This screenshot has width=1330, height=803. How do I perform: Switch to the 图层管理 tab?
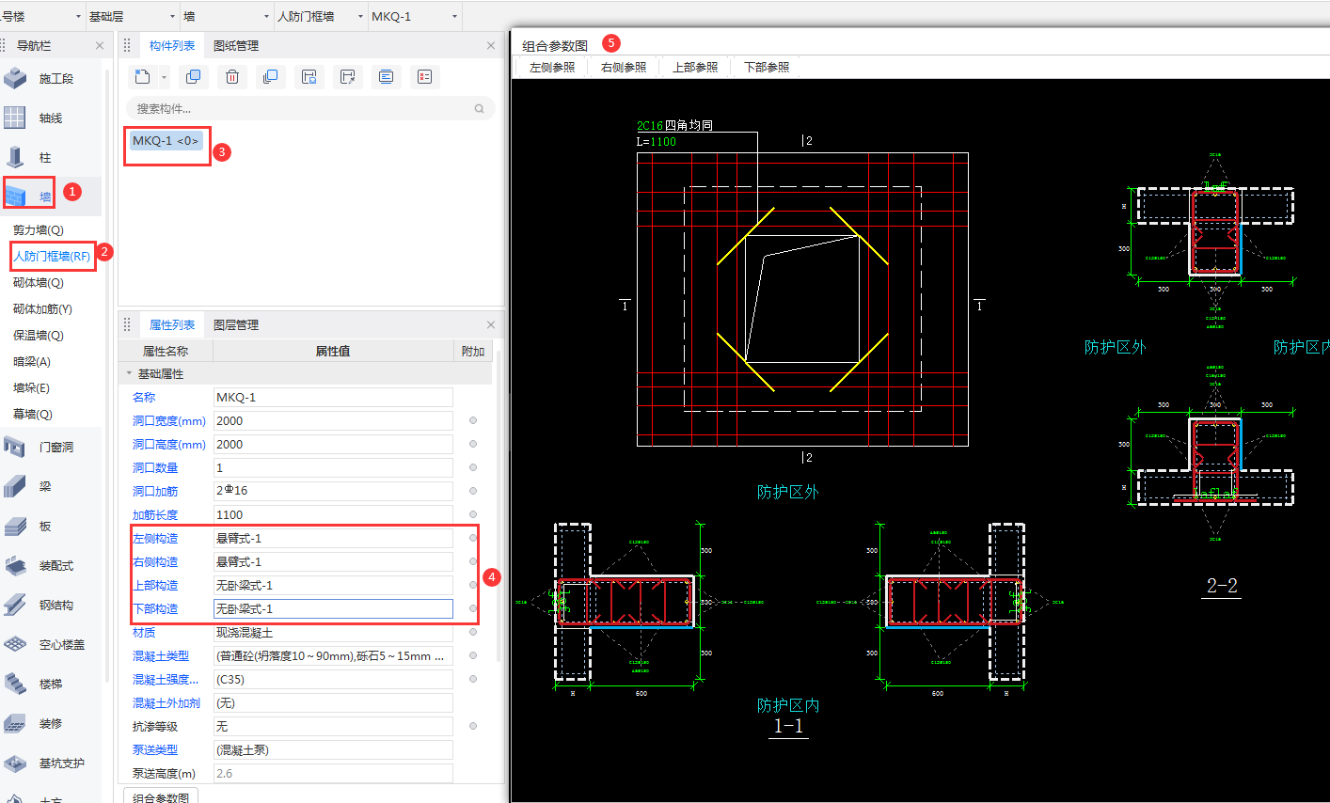tap(236, 324)
